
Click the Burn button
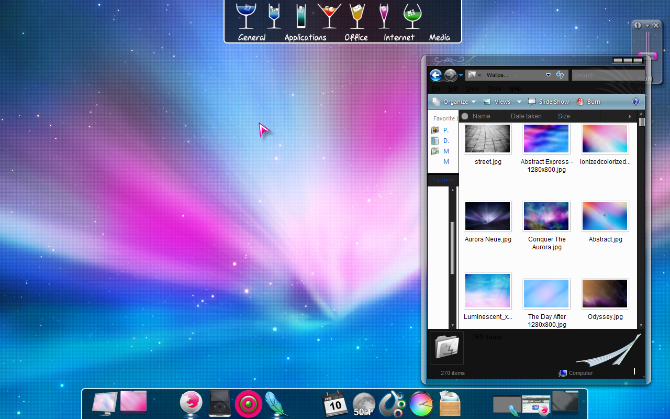click(x=588, y=102)
